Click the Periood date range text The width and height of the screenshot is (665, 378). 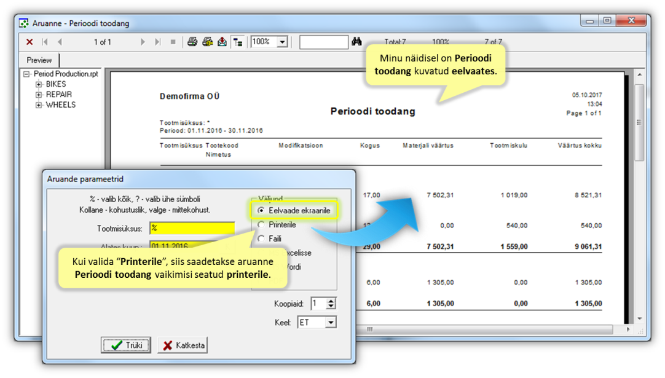211,130
